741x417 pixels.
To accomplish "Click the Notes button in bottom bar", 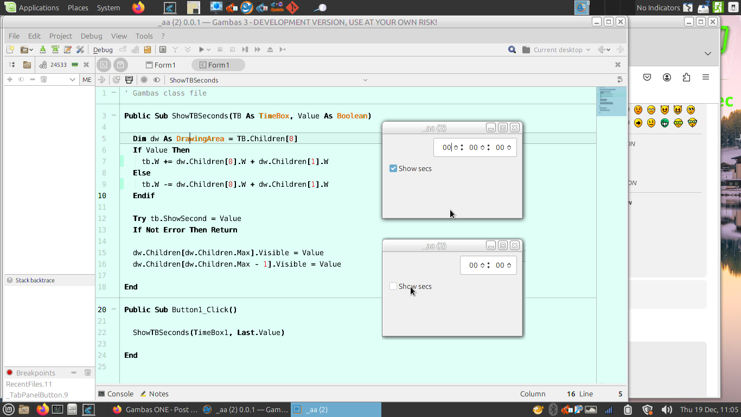I will 154,394.
